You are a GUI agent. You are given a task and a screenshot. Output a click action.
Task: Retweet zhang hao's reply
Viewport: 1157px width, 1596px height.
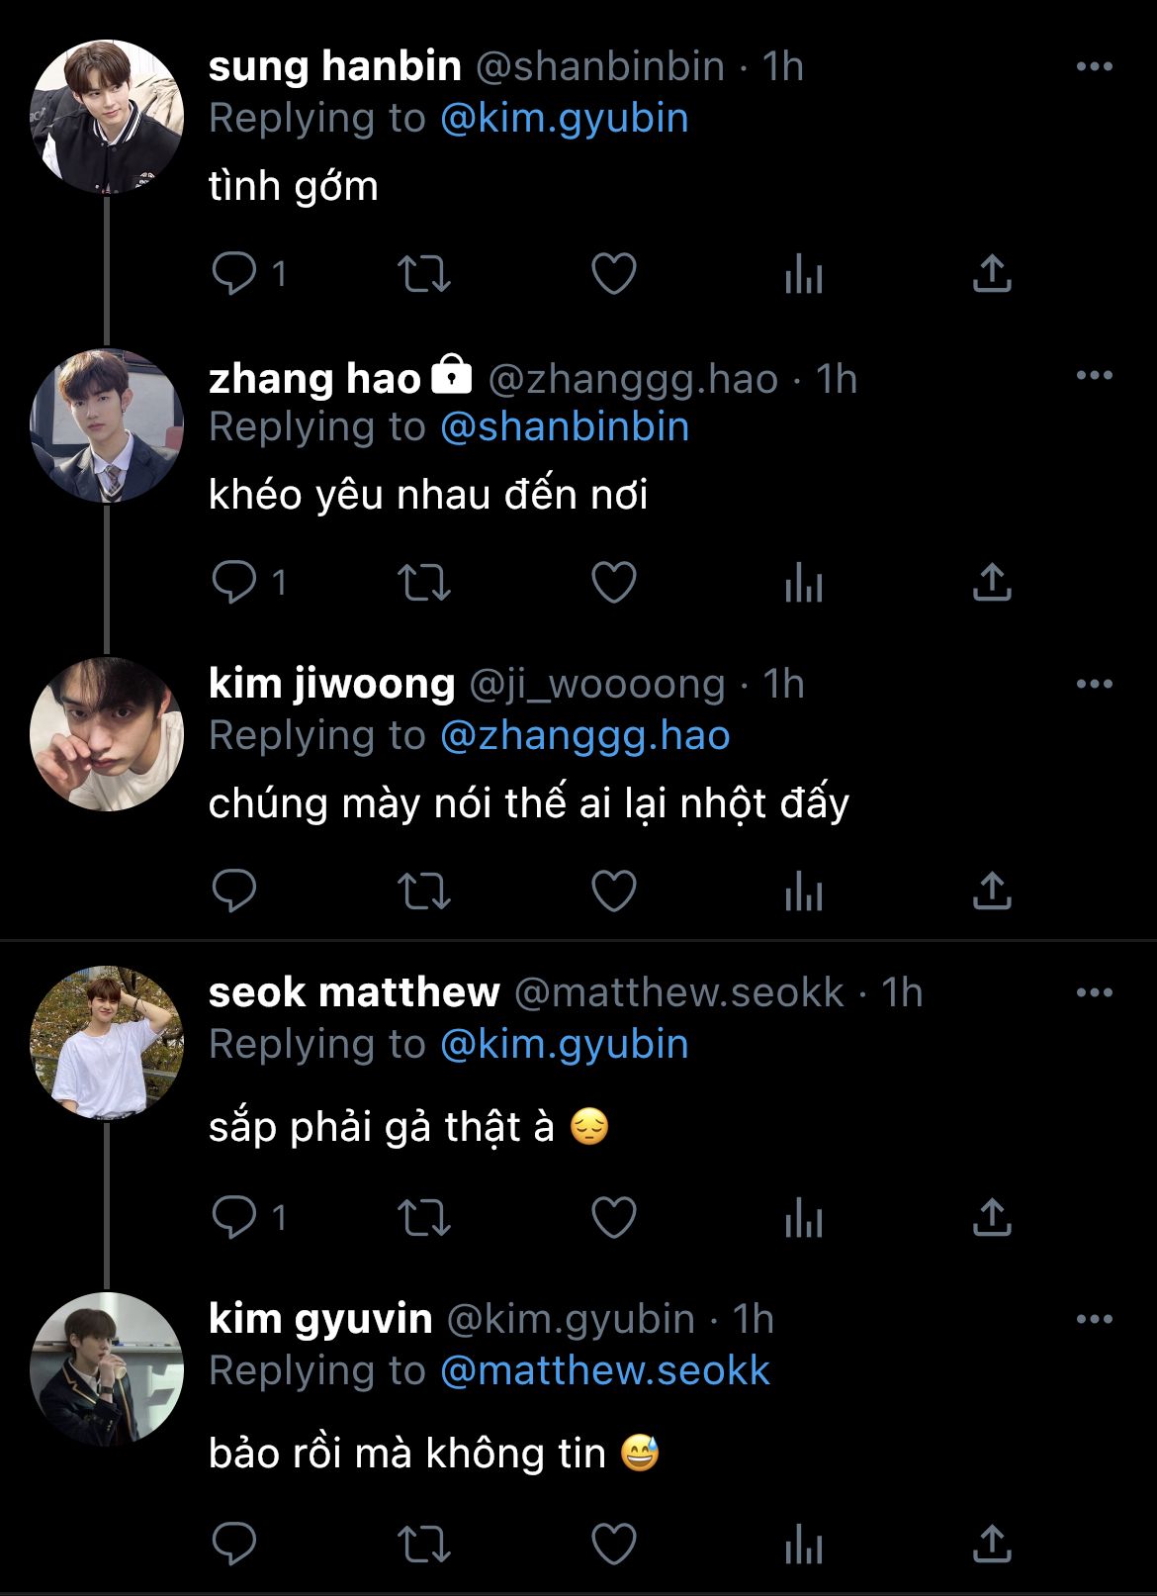[x=423, y=583]
